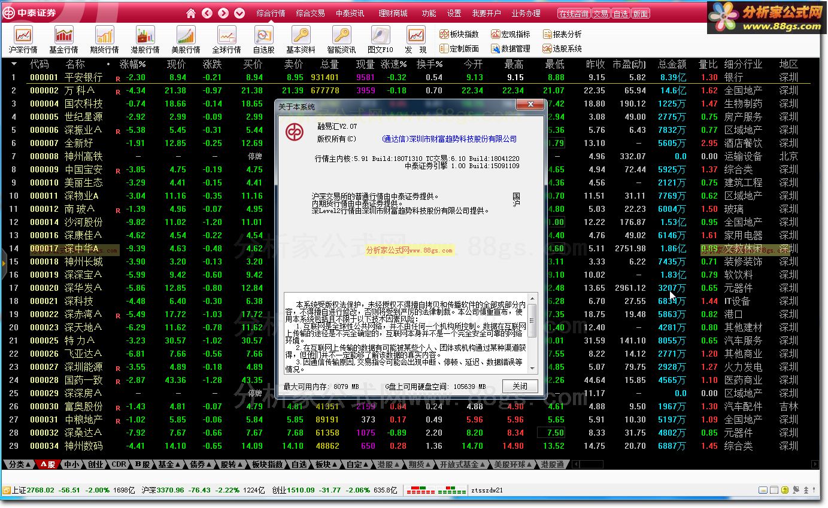
Task: Expand the 板块▲ bottom tab menu
Action: coord(326,464)
